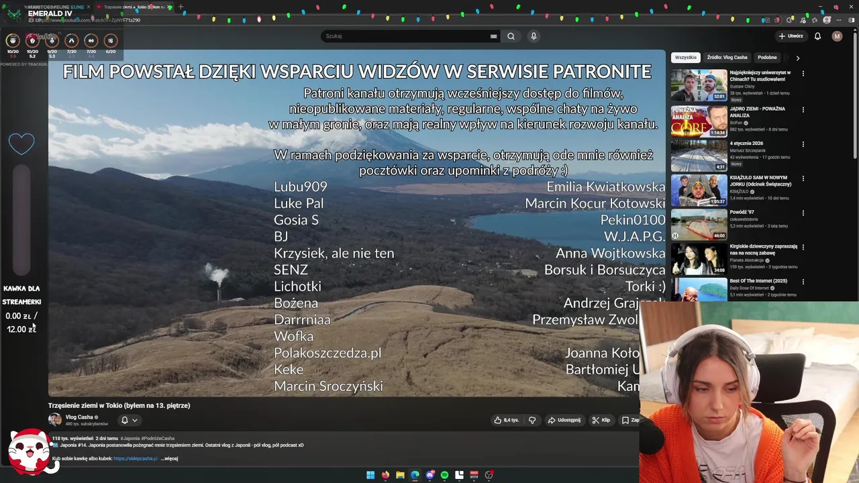The width and height of the screenshot is (859, 483).
Task: Open the media control music icon
Action: pos(803,20)
